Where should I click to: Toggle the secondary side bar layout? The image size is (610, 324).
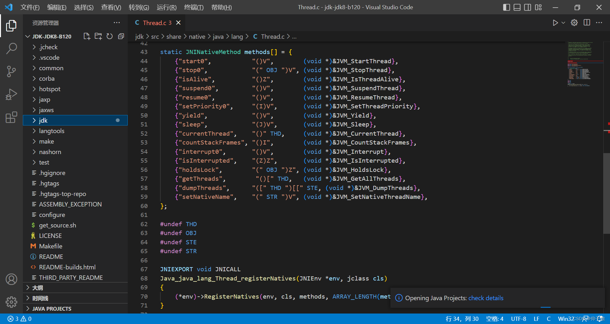point(528,7)
